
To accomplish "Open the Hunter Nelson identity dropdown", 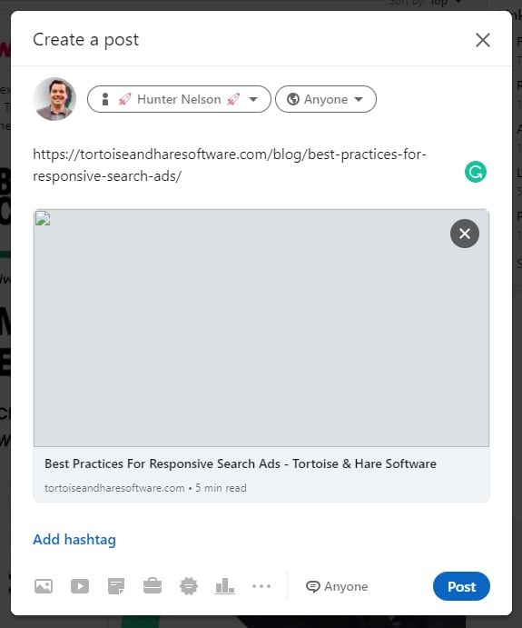I will (179, 99).
